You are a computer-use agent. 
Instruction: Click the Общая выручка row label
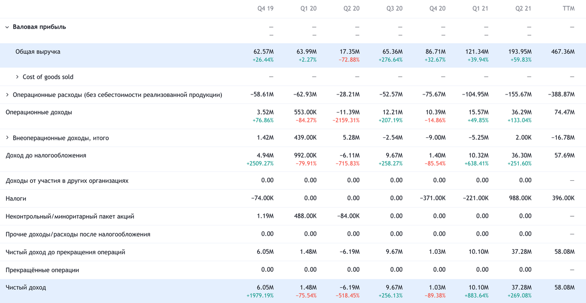(38, 51)
